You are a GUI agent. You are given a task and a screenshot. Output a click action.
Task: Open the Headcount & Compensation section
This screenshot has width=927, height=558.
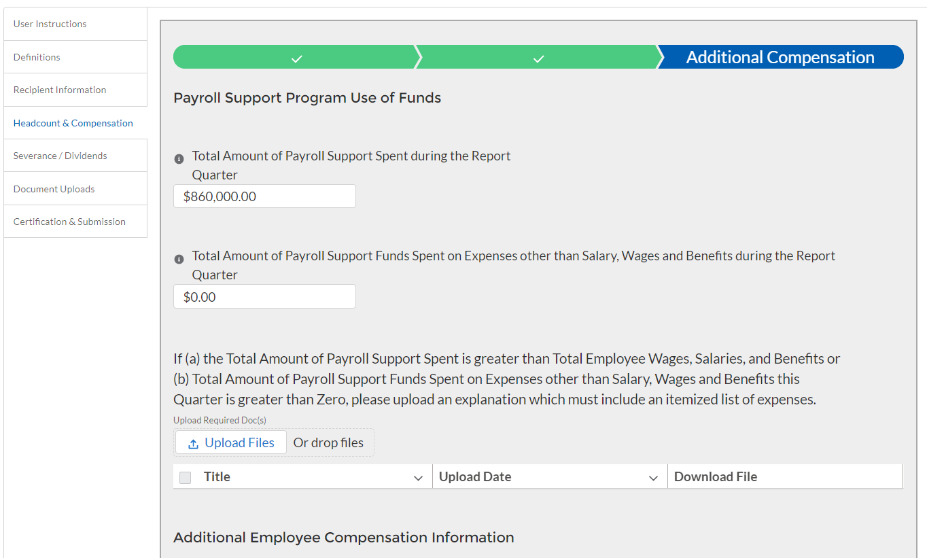[73, 123]
